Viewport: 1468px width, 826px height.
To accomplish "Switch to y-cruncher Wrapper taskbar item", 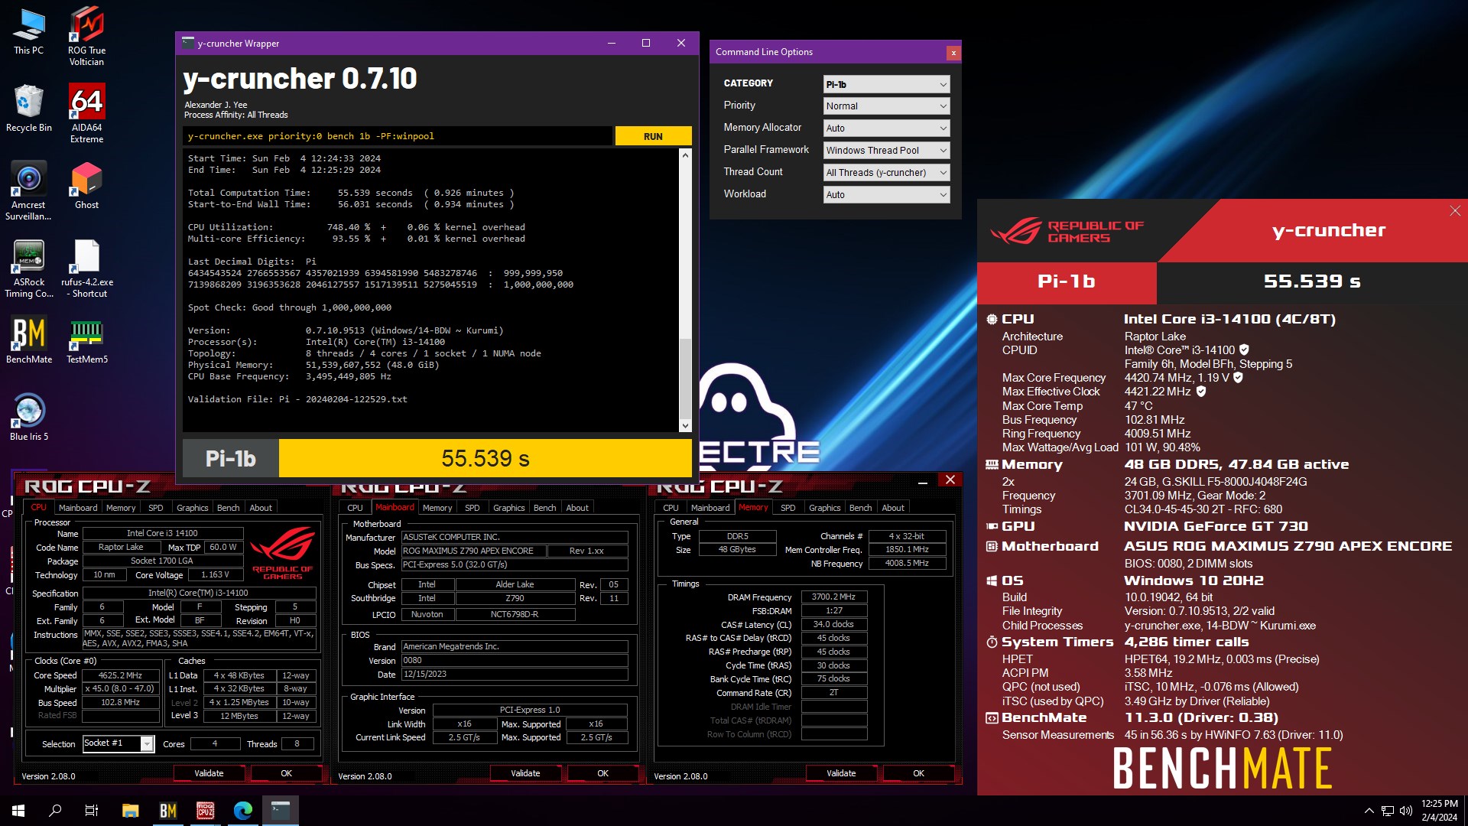I will click(x=281, y=811).
